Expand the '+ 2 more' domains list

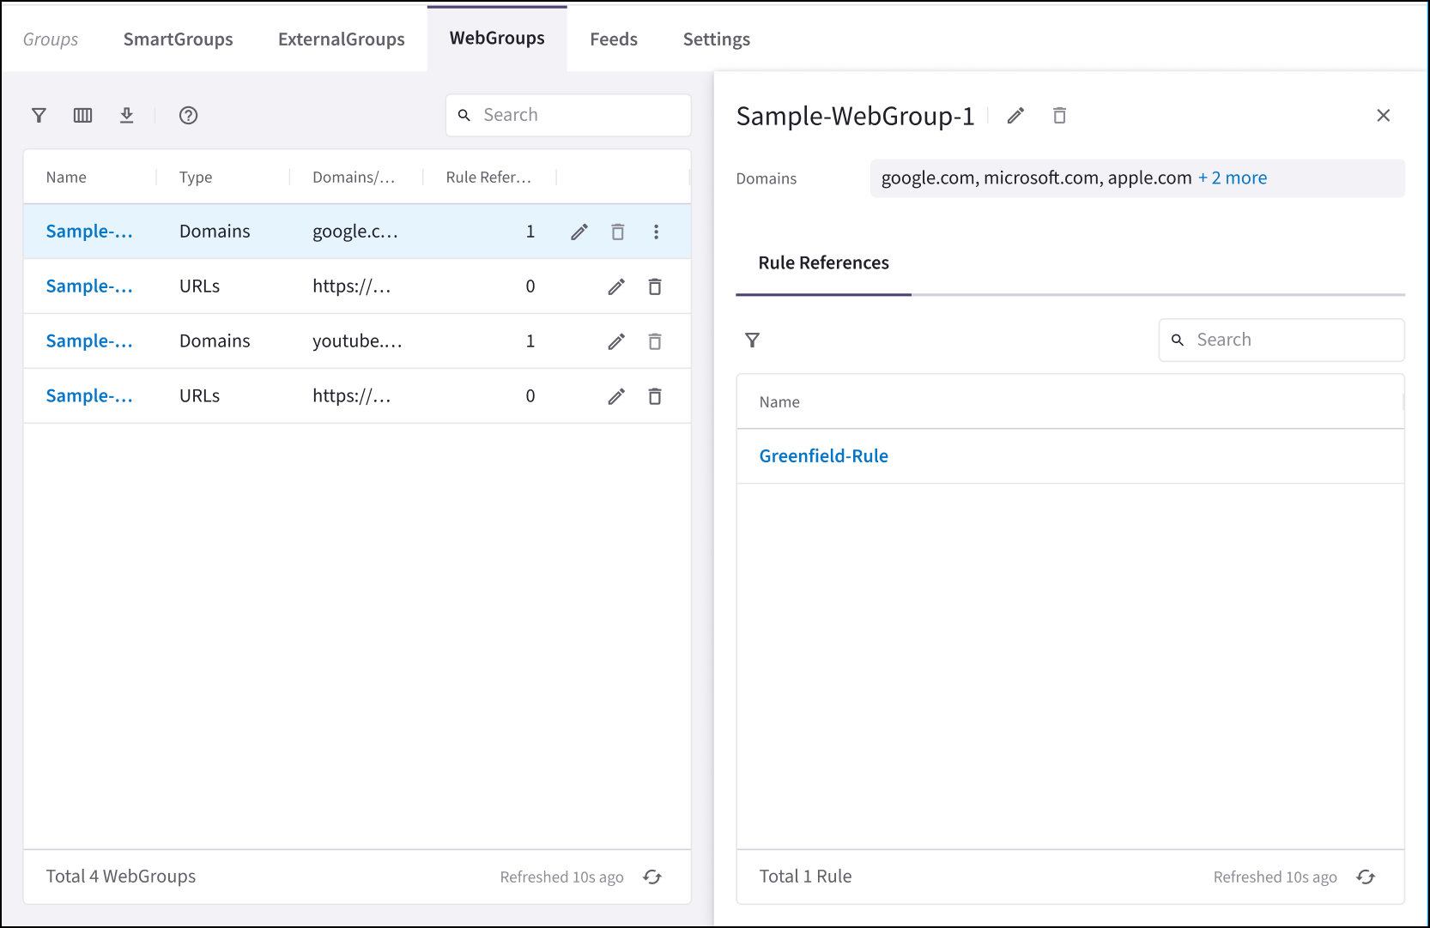(1233, 178)
